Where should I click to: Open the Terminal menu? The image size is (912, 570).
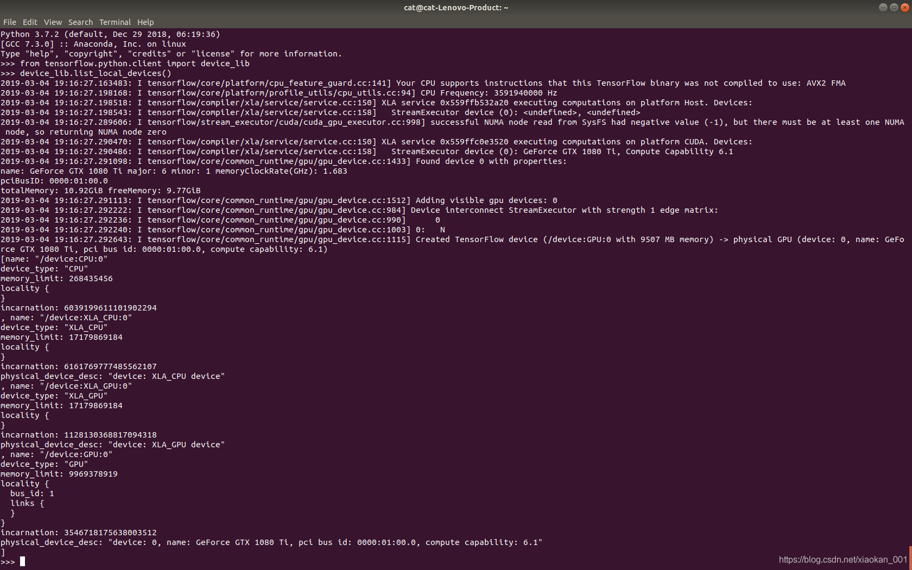pyautogui.click(x=115, y=22)
